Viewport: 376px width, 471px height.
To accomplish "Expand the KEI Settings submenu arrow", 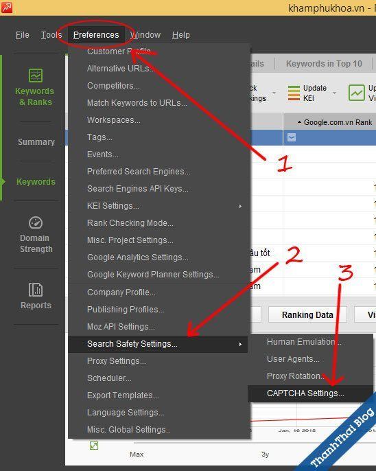I will 240,207.
